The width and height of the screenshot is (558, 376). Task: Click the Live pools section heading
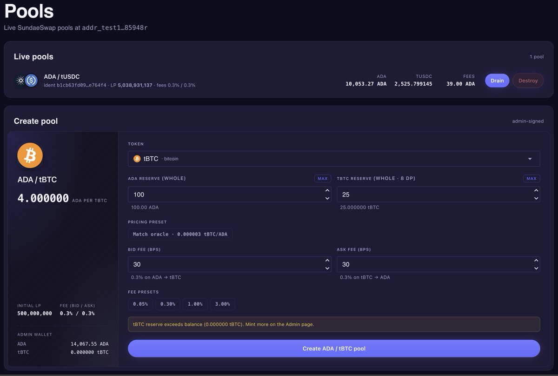tap(33, 57)
